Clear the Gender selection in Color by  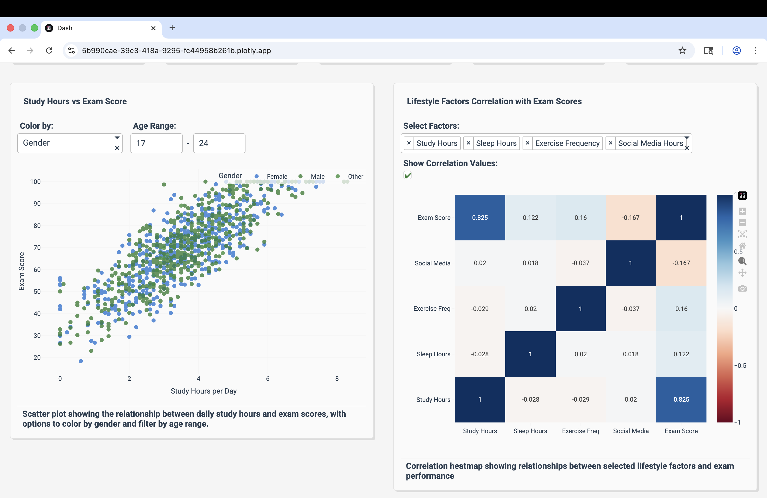coord(117,148)
